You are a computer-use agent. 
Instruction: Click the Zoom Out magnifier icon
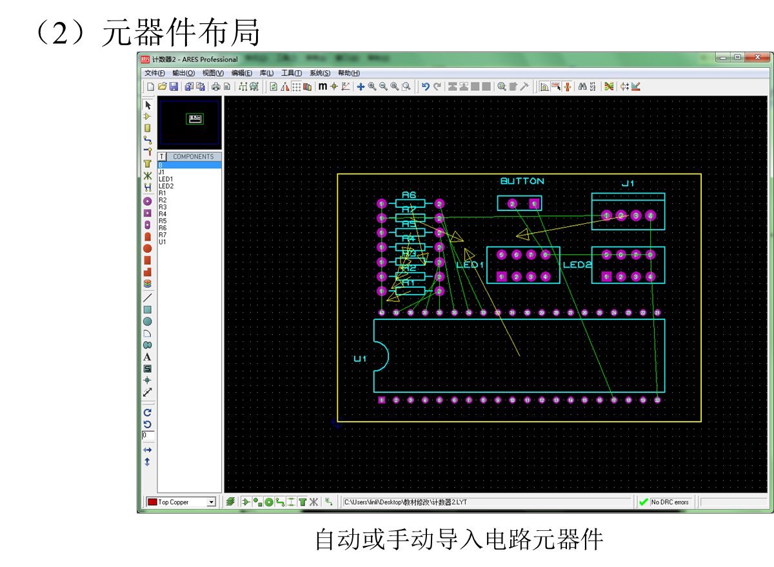[x=383, y=86]
